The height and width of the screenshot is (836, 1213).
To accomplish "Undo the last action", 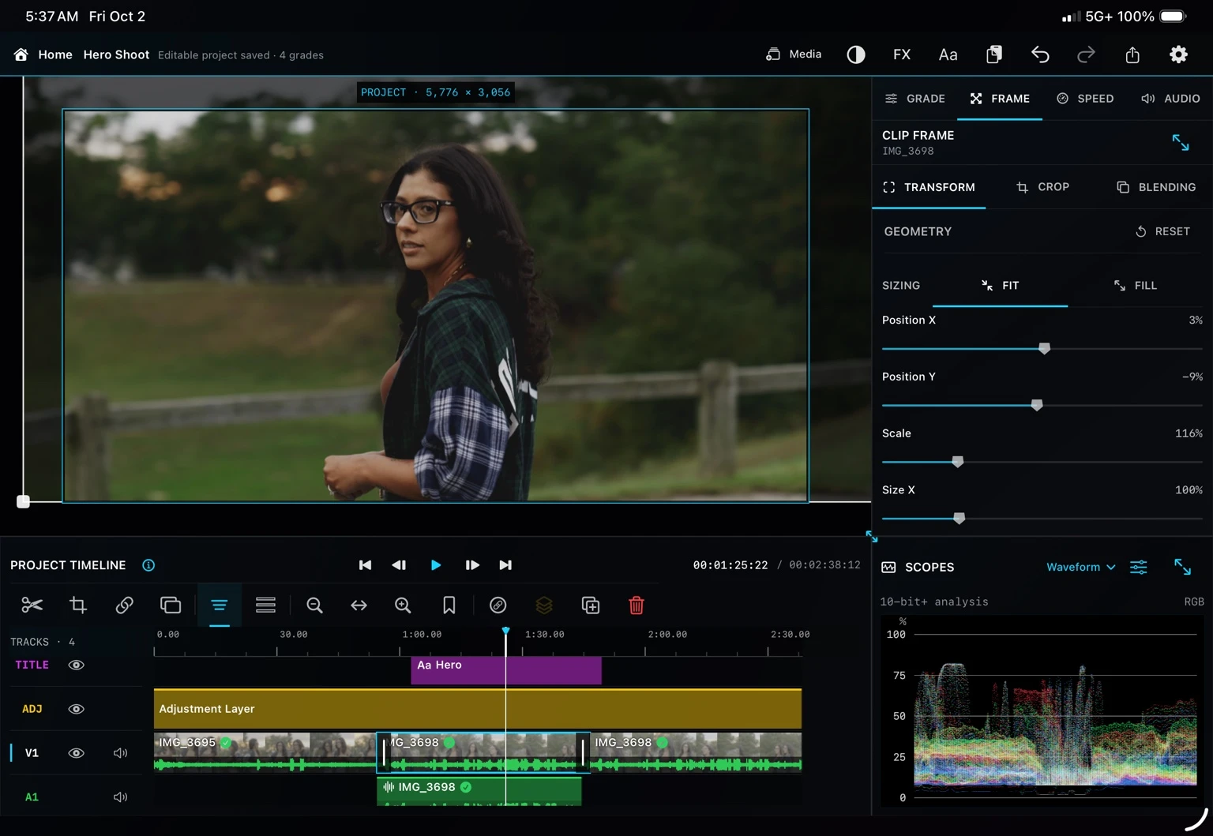I will (x=1040, y=54).
